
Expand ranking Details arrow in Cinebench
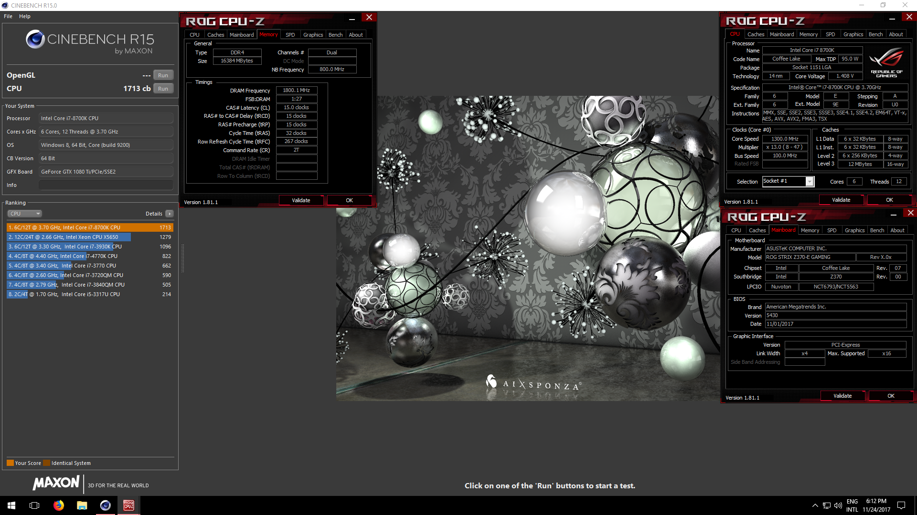click(170, 214)
